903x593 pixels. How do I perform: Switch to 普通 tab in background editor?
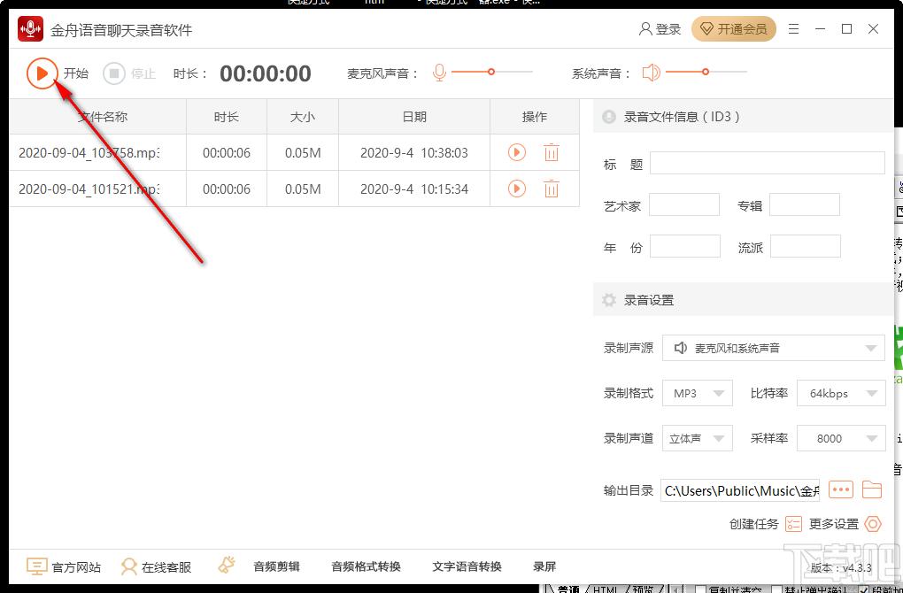pyautogui.click(x=567, y=589)
